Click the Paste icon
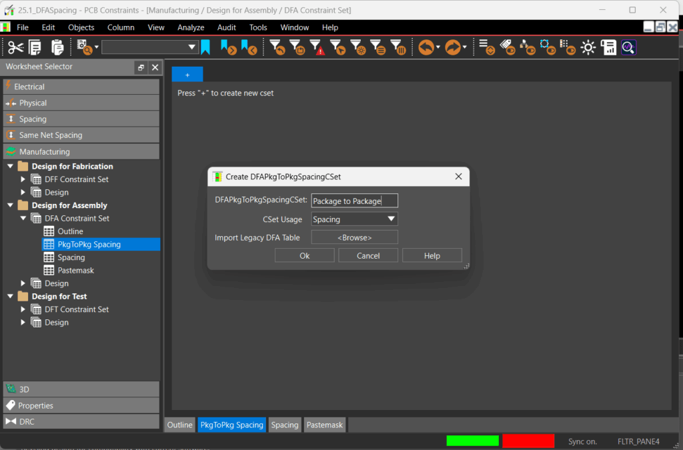The height and width of the screenshot is (450, 683). click(x=57, y=47)
